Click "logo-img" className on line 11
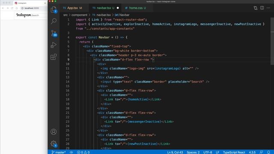 (x=136, y=68)
